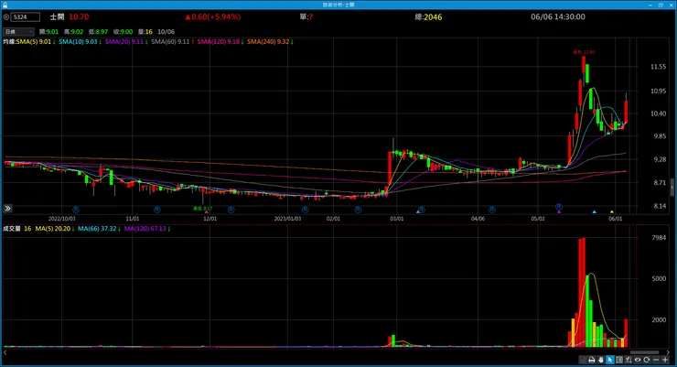The width and height of the screenshot is (677, 367).
Task: Click the stock code field showing 5324
Action: (x=26, y=17)
